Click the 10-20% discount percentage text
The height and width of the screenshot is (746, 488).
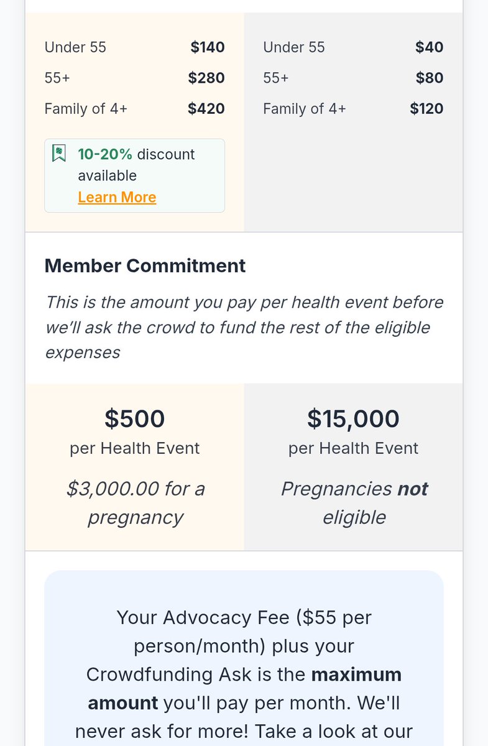click(x=105, y=154)
